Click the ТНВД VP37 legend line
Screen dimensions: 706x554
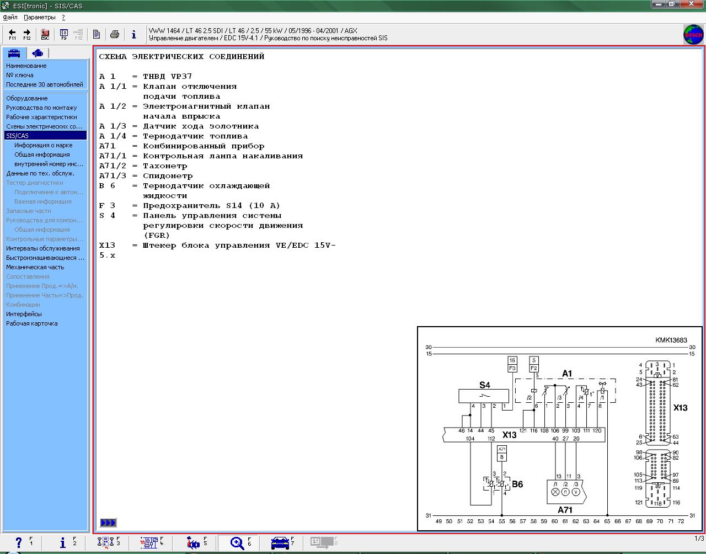point(146,76)
